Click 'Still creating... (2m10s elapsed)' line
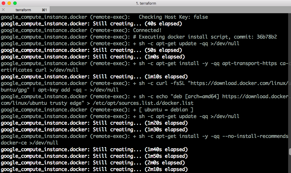Screen dimensions: 291x173 94,170
